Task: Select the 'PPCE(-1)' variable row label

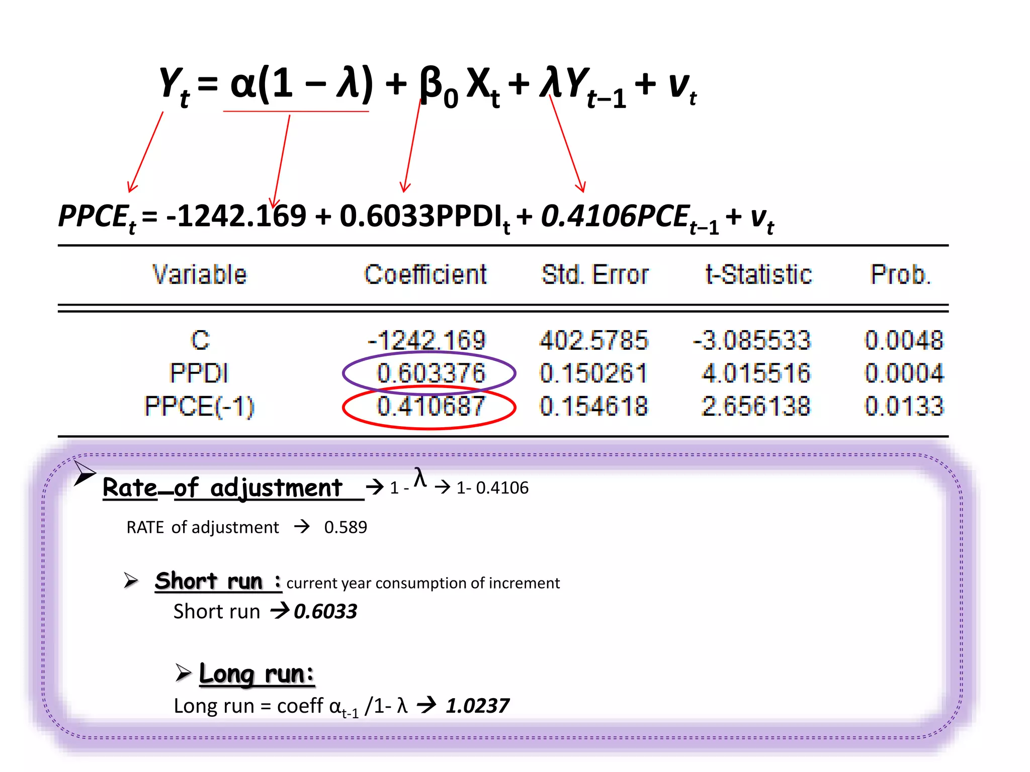Action: pos(200,407)
